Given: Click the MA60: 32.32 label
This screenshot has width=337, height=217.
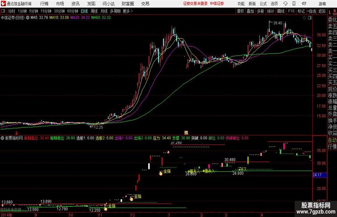Looking at the screenshot, I should tap(101, 18).
